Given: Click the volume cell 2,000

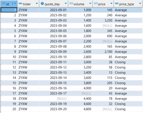Looking at the screenshot, I should 80,36.
